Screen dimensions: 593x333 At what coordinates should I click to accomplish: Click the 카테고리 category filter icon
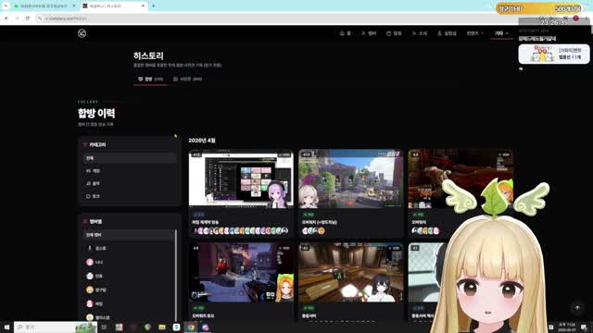tap(85, 144)
